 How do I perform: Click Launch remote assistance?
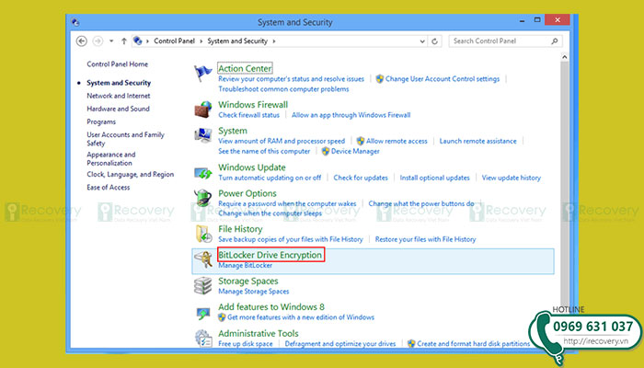coord(478,141)
